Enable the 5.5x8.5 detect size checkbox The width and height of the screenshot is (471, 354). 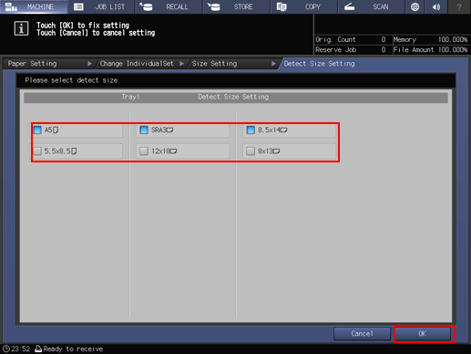tap(37, 151)
